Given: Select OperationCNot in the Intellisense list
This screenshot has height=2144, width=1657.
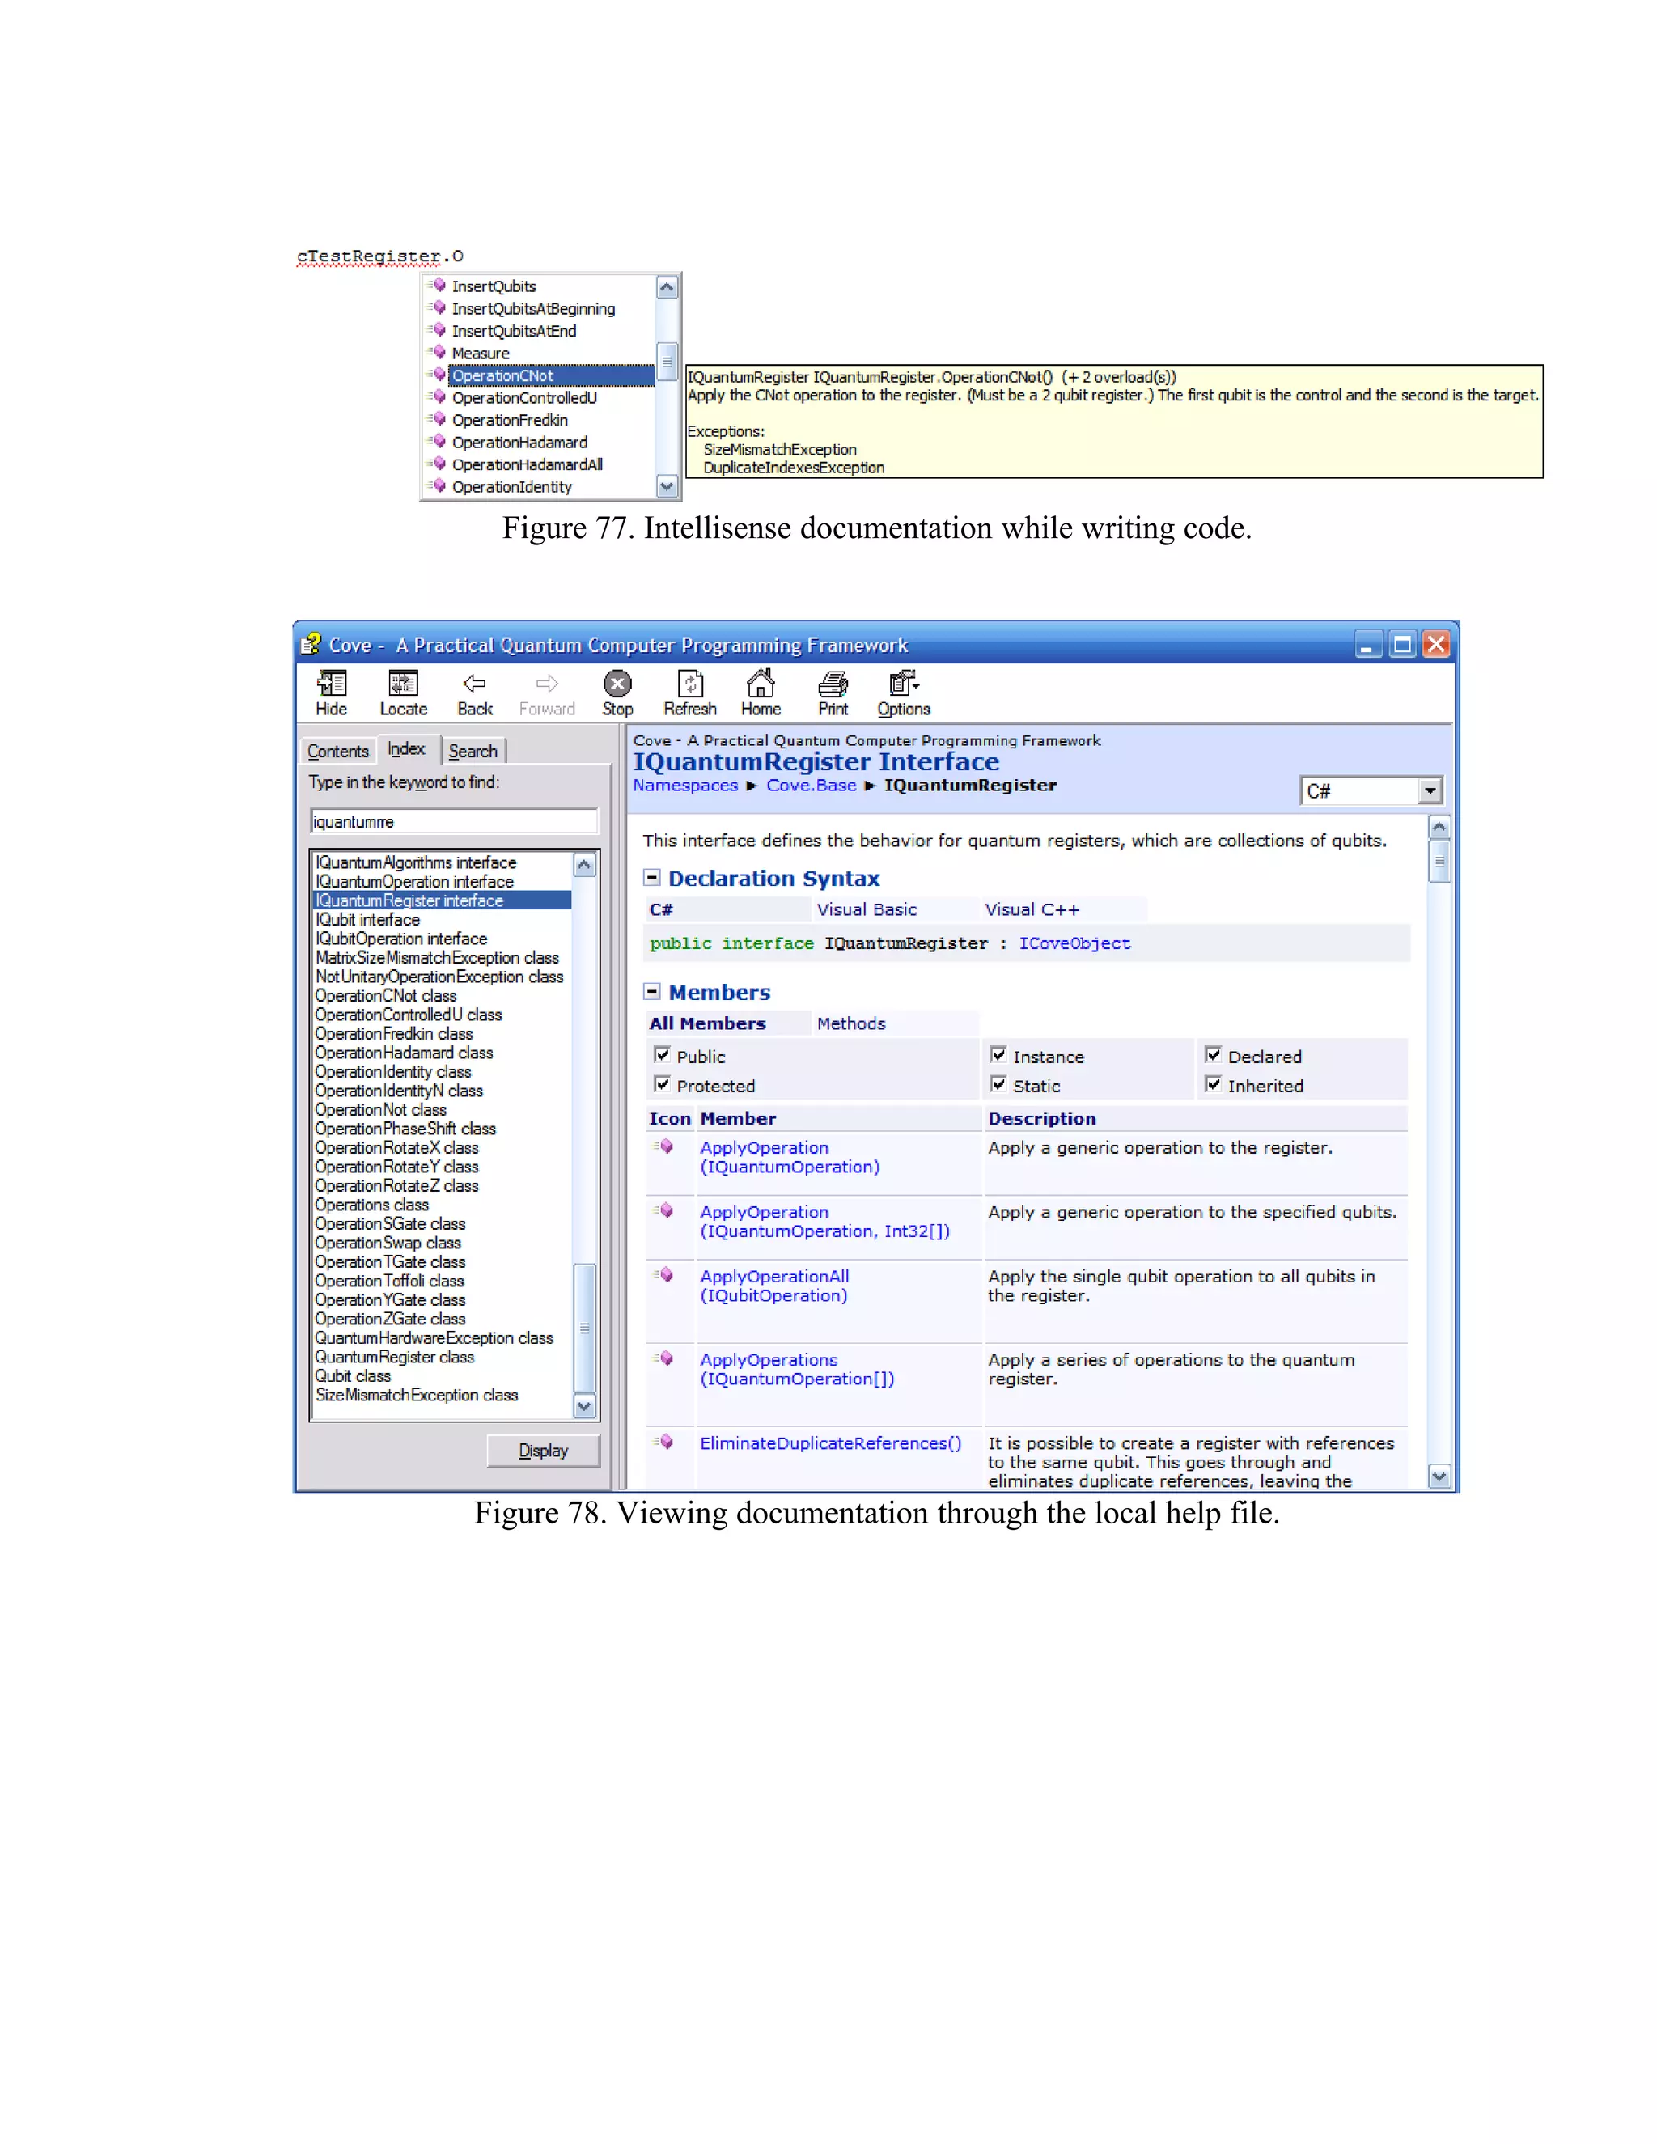Looking at the screenshot, I should coord(551,375).
